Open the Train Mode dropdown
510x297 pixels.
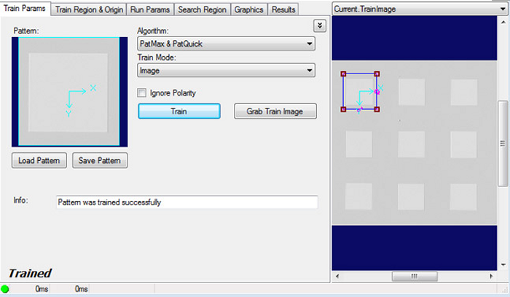[x=226, y=71]
